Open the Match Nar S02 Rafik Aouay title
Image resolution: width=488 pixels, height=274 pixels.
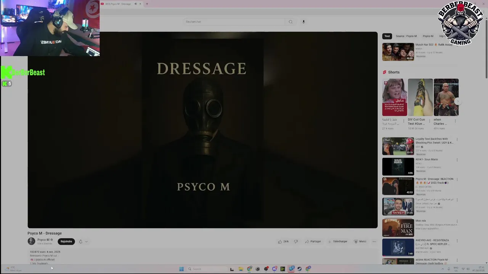(x=434, y=45)
